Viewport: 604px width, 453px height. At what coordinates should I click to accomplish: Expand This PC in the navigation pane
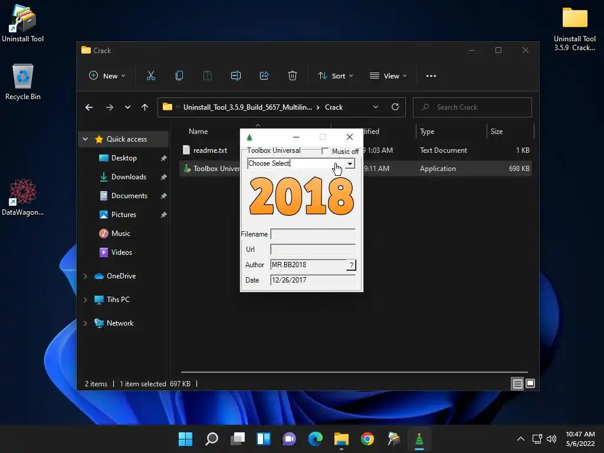(86, 300)
